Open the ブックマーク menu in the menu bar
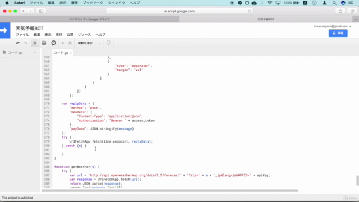359x202 pixels. click(93, 3)
